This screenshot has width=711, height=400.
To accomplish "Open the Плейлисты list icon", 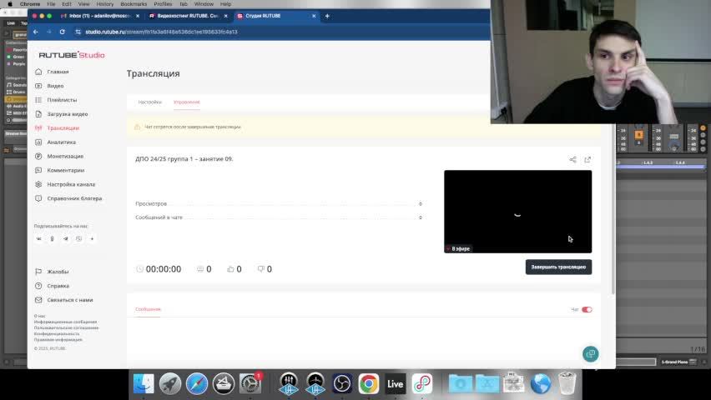I will (38, 100).
